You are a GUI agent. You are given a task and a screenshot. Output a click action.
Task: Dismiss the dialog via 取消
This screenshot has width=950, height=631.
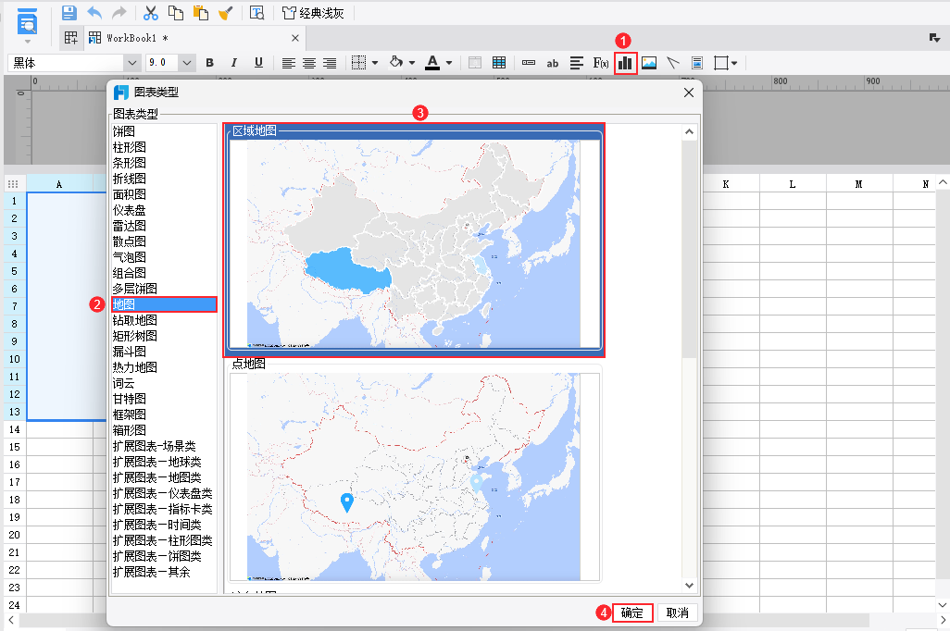point(677,612)
